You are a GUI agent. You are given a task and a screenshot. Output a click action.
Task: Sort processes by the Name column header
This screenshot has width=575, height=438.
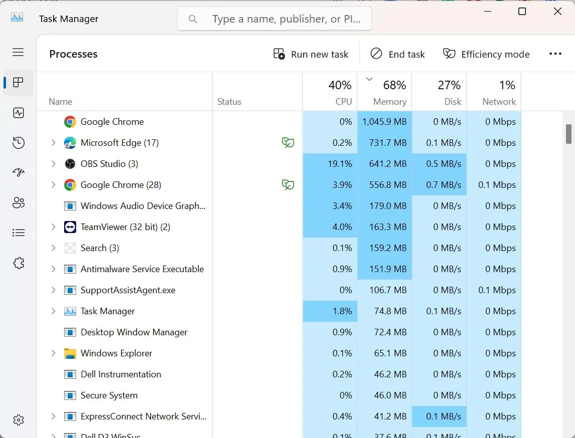click(x=125, y=92)
